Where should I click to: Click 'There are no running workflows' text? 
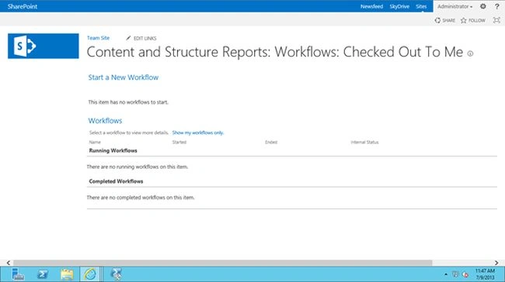click(138, 167)
